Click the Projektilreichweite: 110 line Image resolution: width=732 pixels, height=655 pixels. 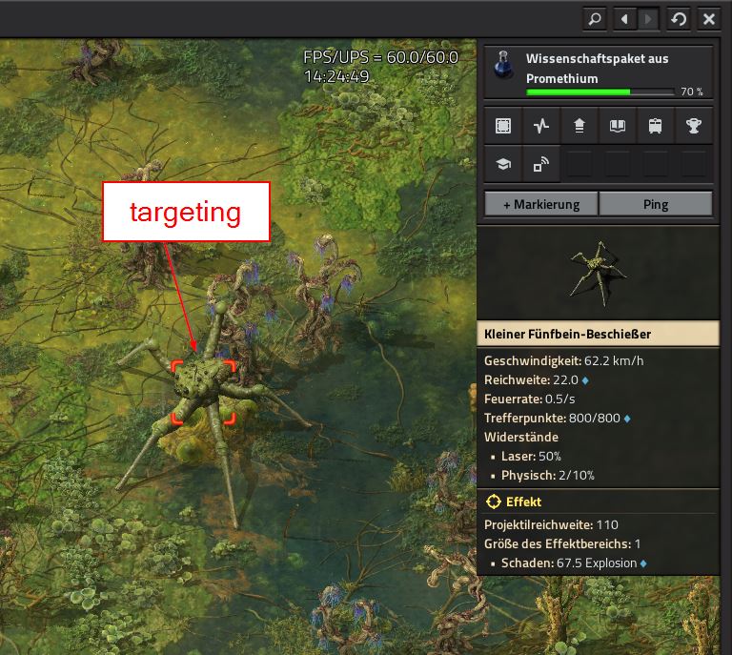tap(551, 524)
